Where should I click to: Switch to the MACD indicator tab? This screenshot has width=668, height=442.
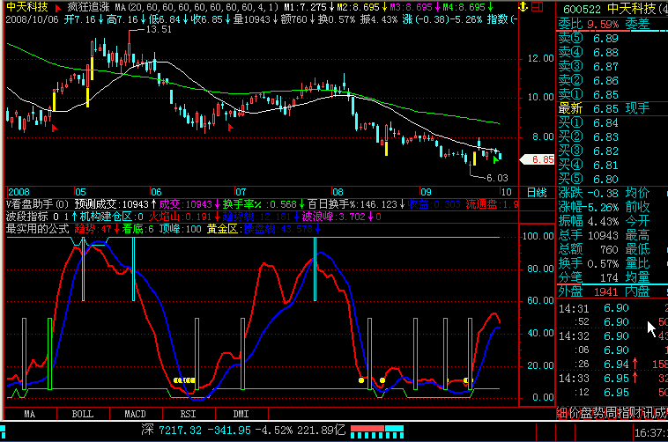pos(136,414)
